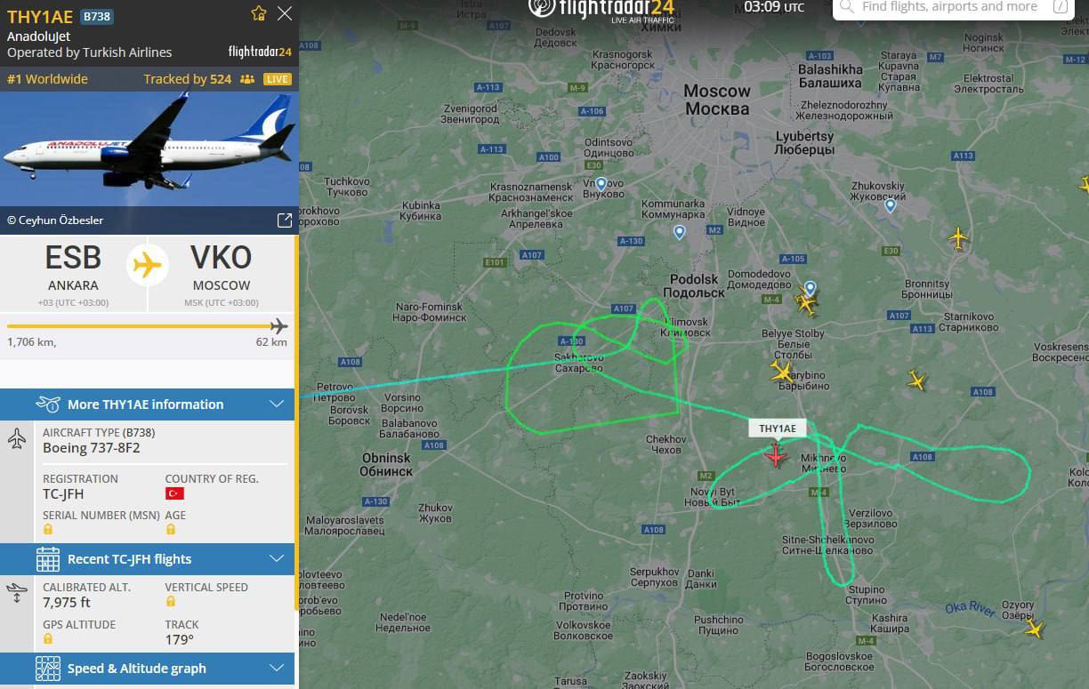The height and width of the screenshot is (689, 1089).
Task: Click Domodedovo airport pin marker
Action: (x=810, y=288)
